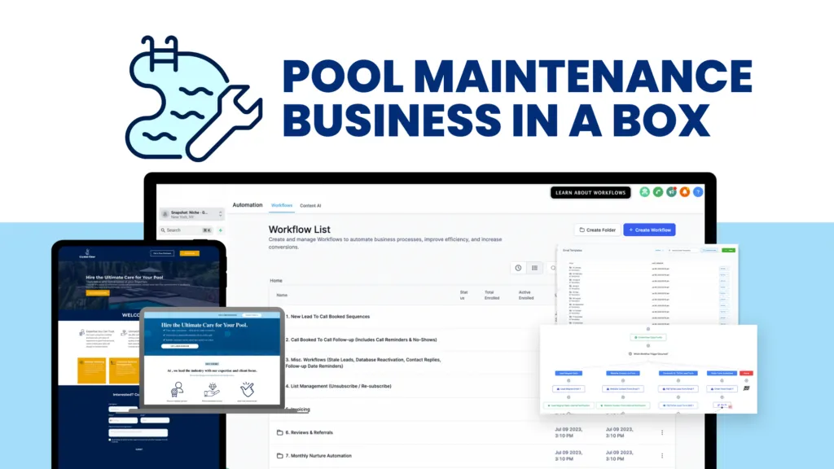Click the white hero button on laptop site
This screenshot has width=834, height=469.
(x=180, y=346)
